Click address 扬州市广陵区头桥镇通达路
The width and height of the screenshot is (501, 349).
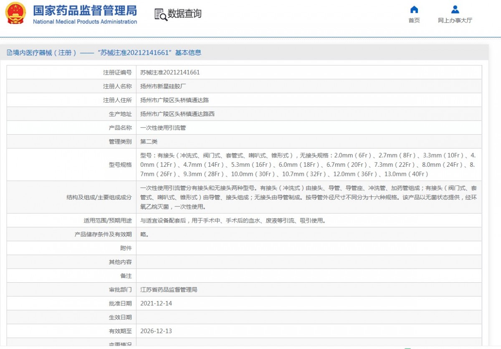click(x=175, y=100)
